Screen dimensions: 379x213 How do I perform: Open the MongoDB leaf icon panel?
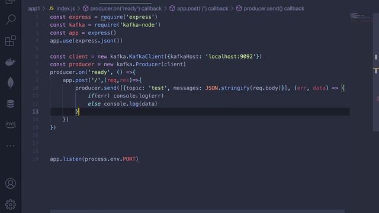pyautogui.click(x=11, y=83)
